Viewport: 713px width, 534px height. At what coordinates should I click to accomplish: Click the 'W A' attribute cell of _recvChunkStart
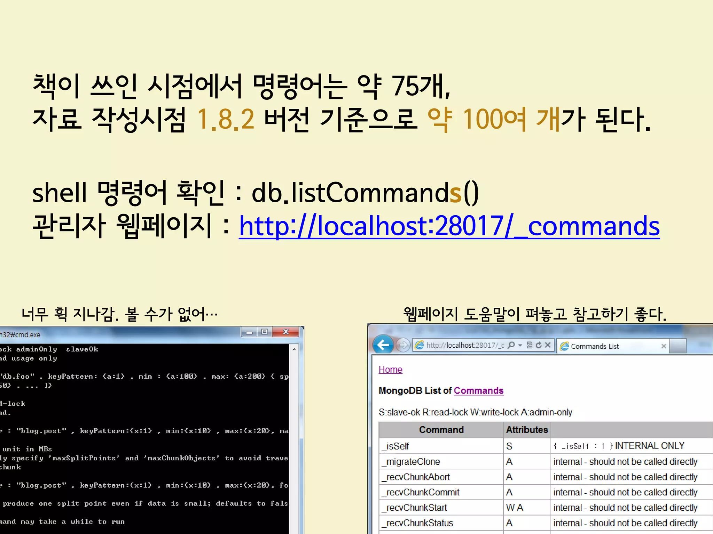(527, 508)
